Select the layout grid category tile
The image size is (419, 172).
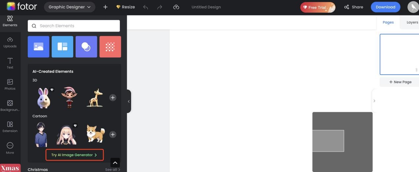(x=62, y=47)
